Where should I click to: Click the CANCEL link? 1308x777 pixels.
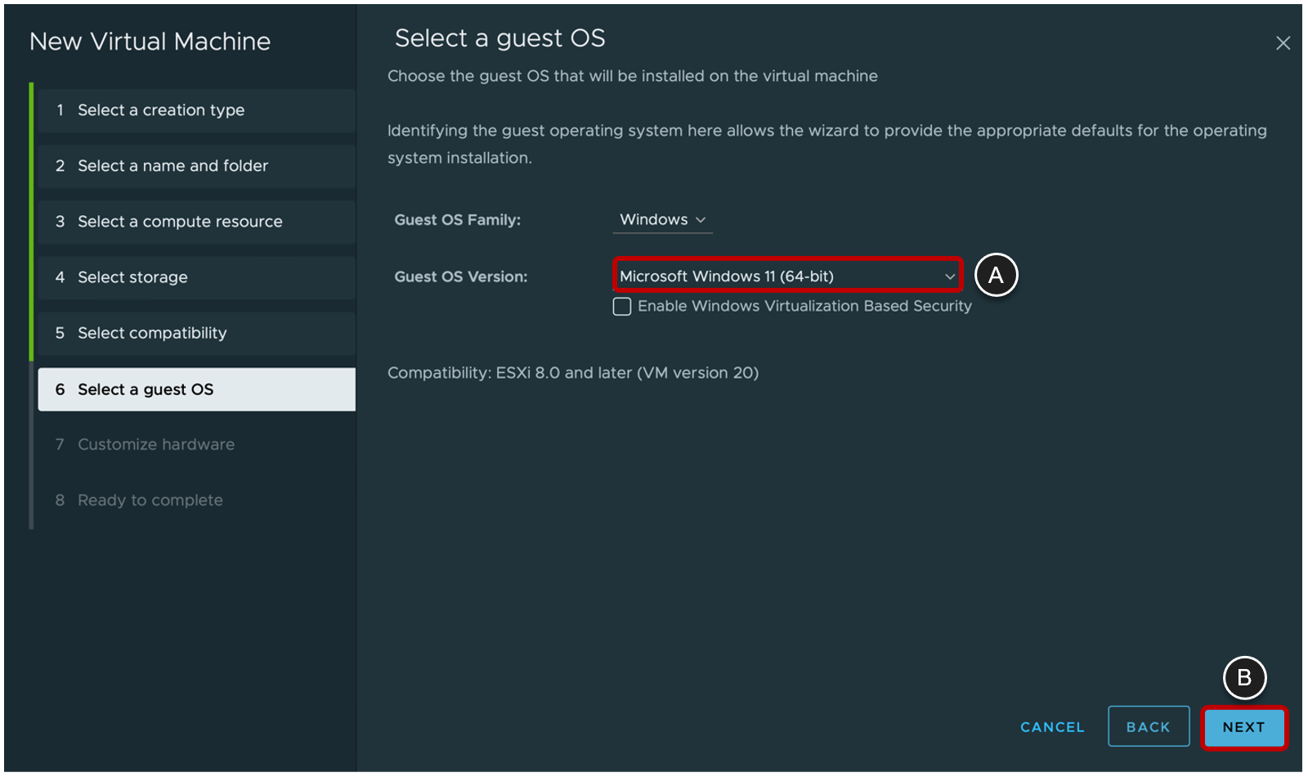(1051, 727)
